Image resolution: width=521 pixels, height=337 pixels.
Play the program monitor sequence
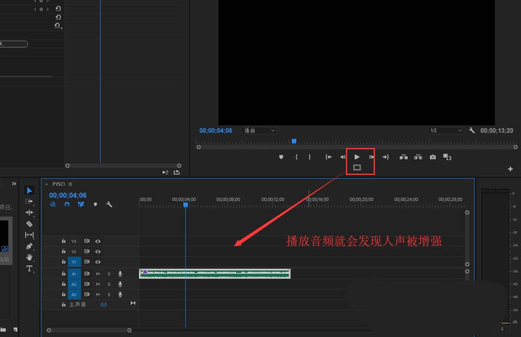[x=357, y=157]
